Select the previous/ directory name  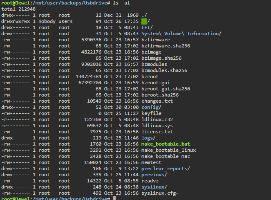tap(154, 175)
